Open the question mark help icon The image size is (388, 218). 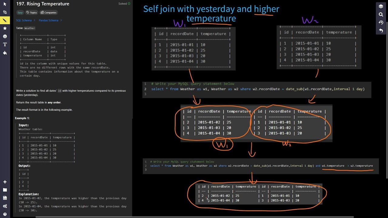point(5,214)
